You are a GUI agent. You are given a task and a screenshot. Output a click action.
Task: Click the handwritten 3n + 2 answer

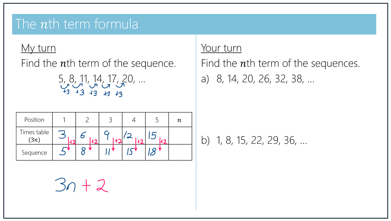coord(82,185)
